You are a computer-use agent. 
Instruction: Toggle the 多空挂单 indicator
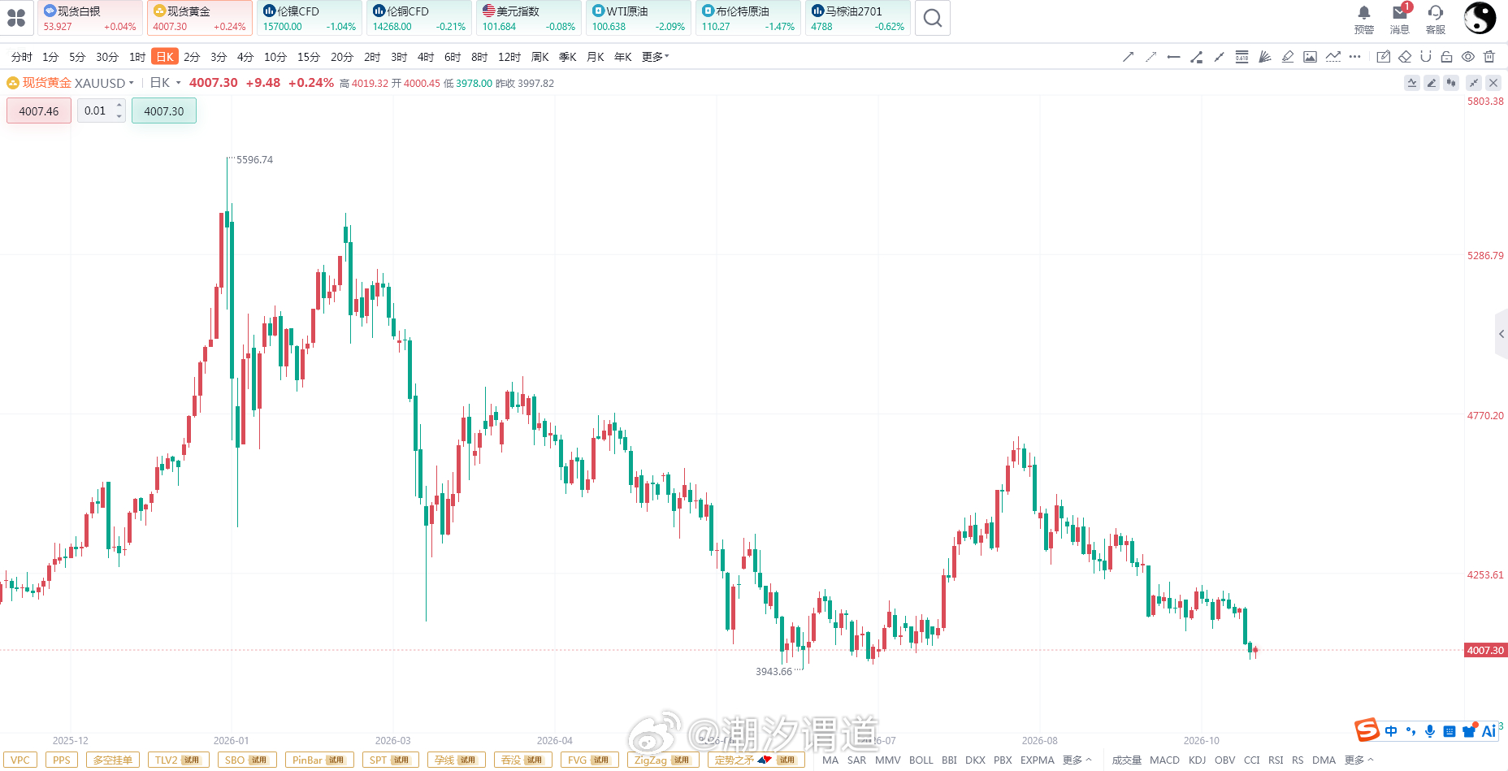click(113, 760)
